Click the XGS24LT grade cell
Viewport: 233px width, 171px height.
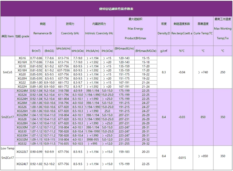coord(22,164)
